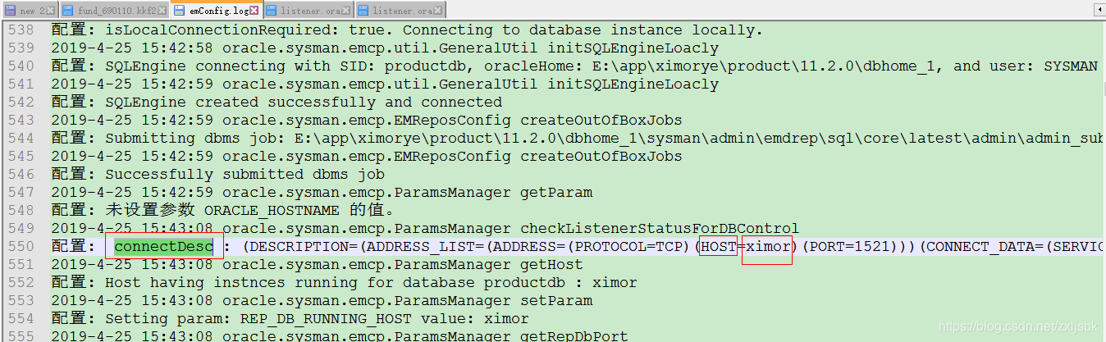
Task: Click line number 553 in the margin
Action: click(21, 301)
